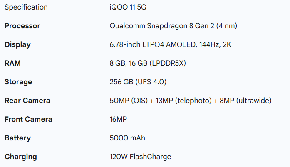The width and height of the screenshot is (290, 167).
Task: Select the 16MP front camera value
Action: (x=118, y=119)
